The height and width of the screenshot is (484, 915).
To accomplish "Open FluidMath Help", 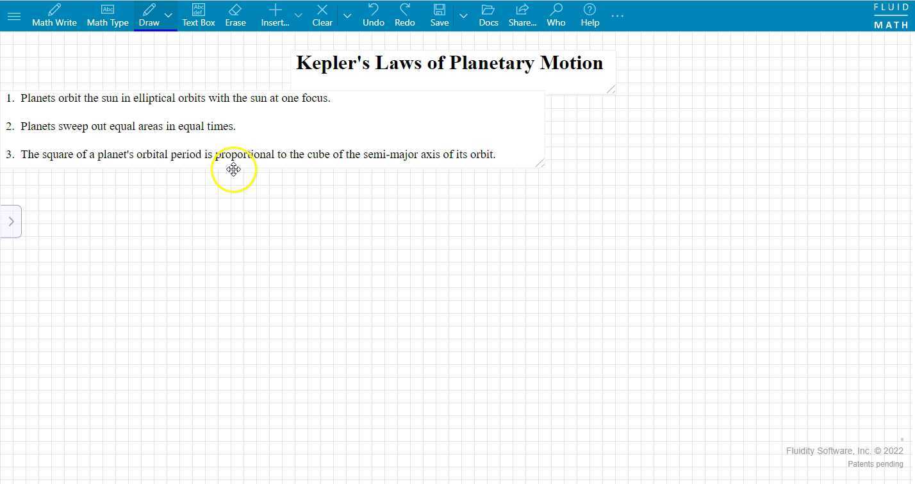I will point(589,15).
